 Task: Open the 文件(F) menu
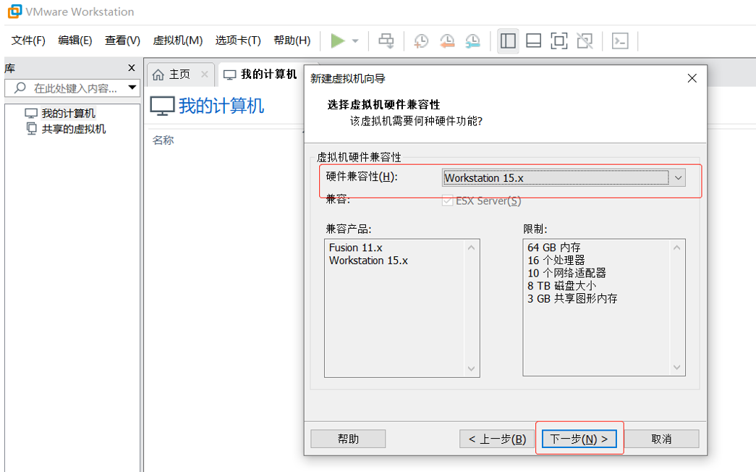pyautogui.click(x=28, y=41)
